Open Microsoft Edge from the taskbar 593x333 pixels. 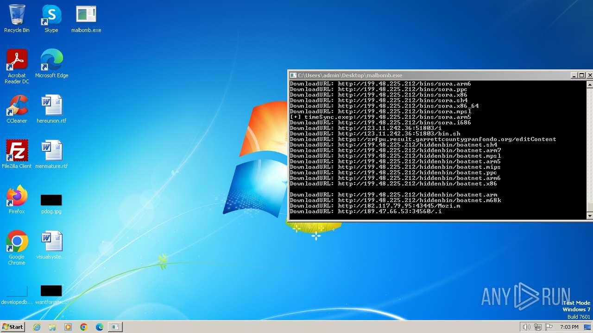click(x=100, y=327)
